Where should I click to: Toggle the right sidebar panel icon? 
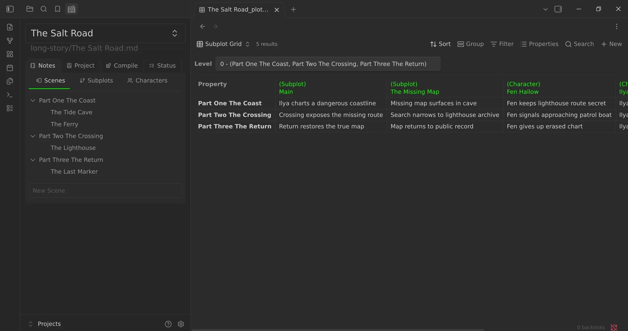tap(558, 9)
